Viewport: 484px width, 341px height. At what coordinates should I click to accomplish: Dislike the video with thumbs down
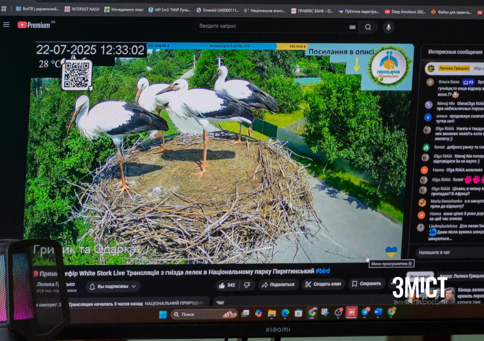pyautogui.click(x=247, y=285)
